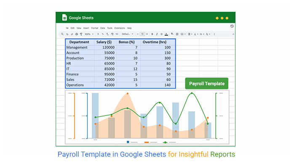The height and width of the screenshot is (168, 294).
Task: Click the highest green line point in chart
Action: [192, 93]
